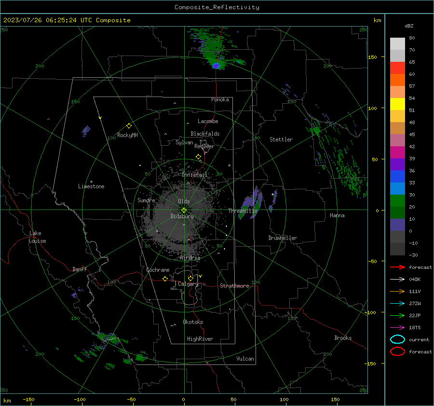Click the HighRiver label
Image resolution: width=434 pixels, height=406 pixels.
200,339
